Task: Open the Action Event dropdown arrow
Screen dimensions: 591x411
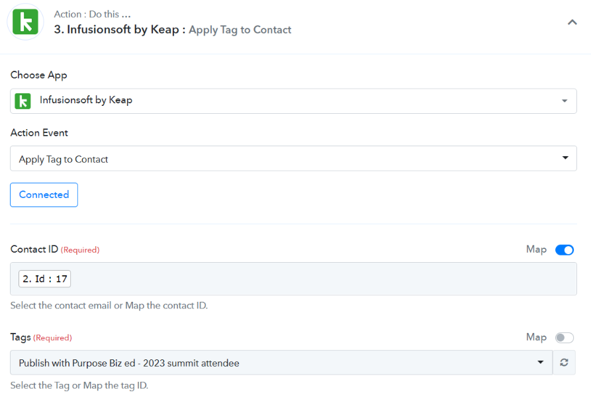Action: tap(565, 158)
